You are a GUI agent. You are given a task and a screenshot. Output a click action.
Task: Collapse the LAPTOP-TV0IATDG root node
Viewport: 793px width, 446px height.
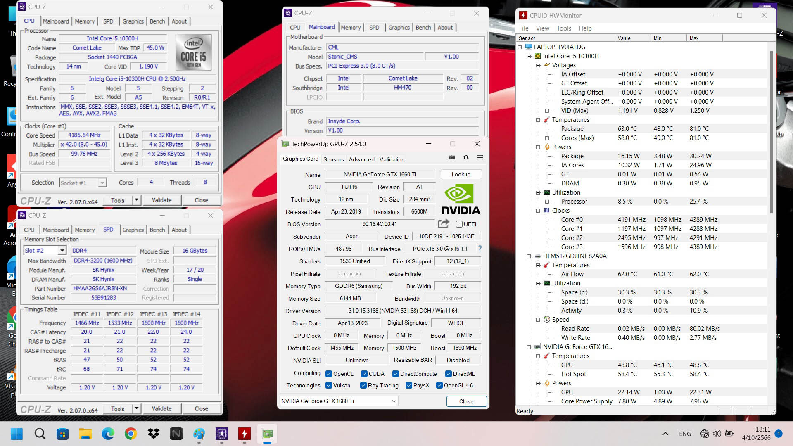[x=520, y=47]
